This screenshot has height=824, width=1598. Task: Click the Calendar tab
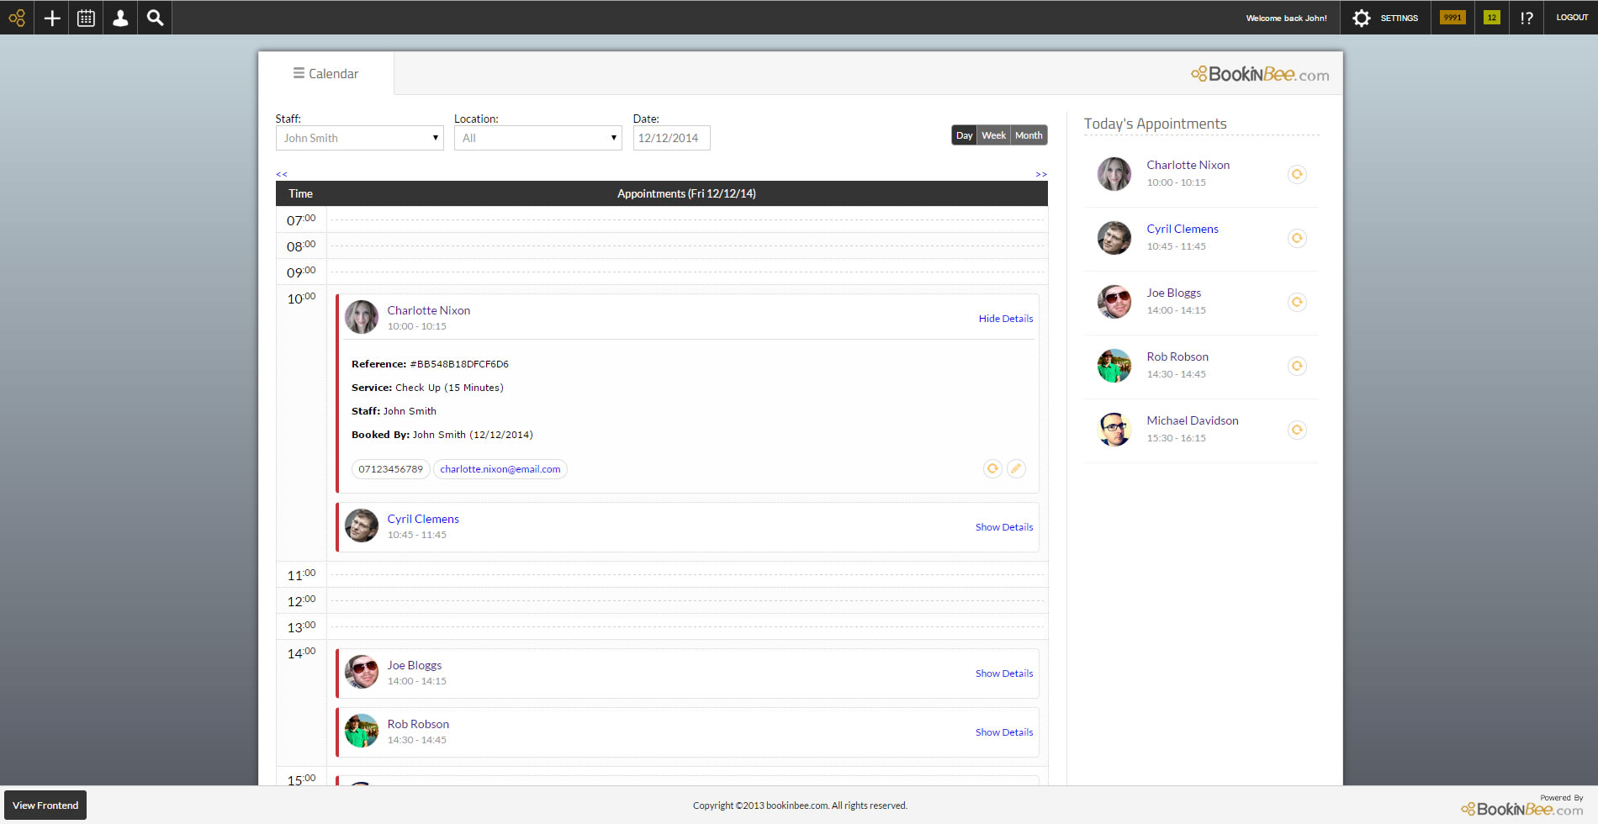click(325, 74)
